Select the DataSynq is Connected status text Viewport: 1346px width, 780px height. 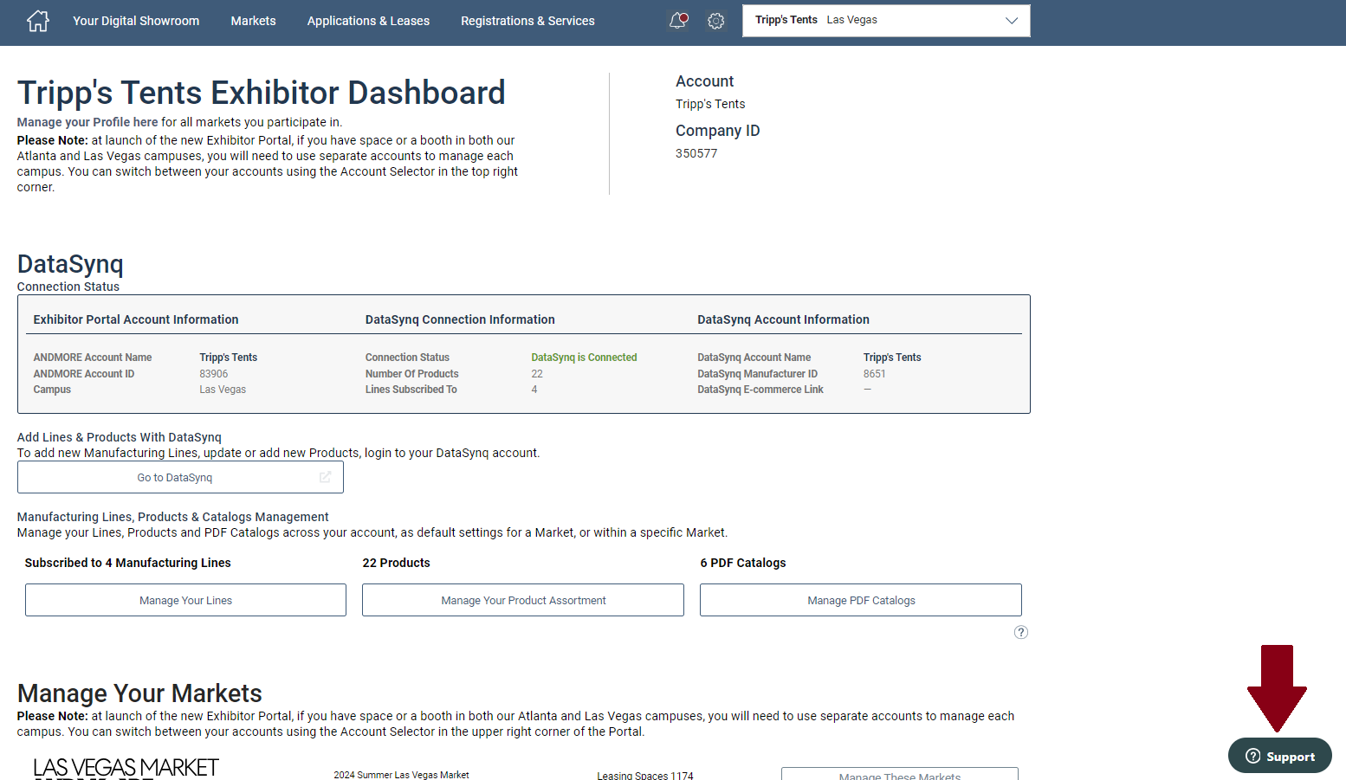584,358
